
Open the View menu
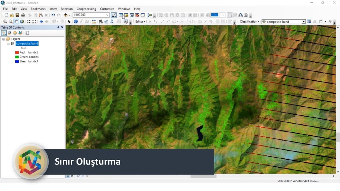coord(24,9)
